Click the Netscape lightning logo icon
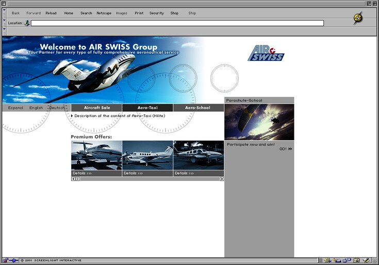The width and height of the screenshot is (379, 265). click(358, 18)
